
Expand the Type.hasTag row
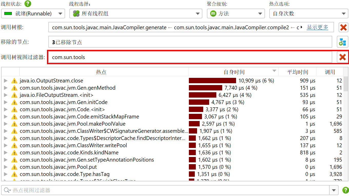[x=6, y=174]
